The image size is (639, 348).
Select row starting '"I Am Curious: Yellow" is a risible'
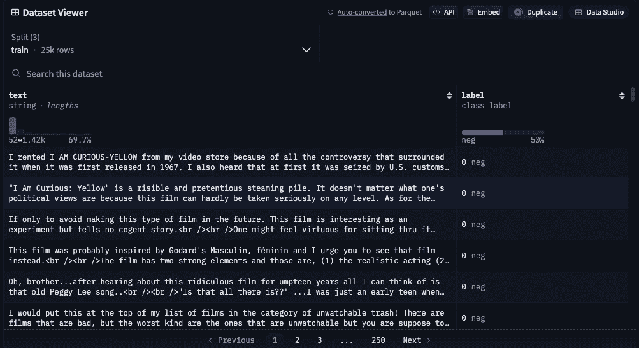click(x=316, y=193)
